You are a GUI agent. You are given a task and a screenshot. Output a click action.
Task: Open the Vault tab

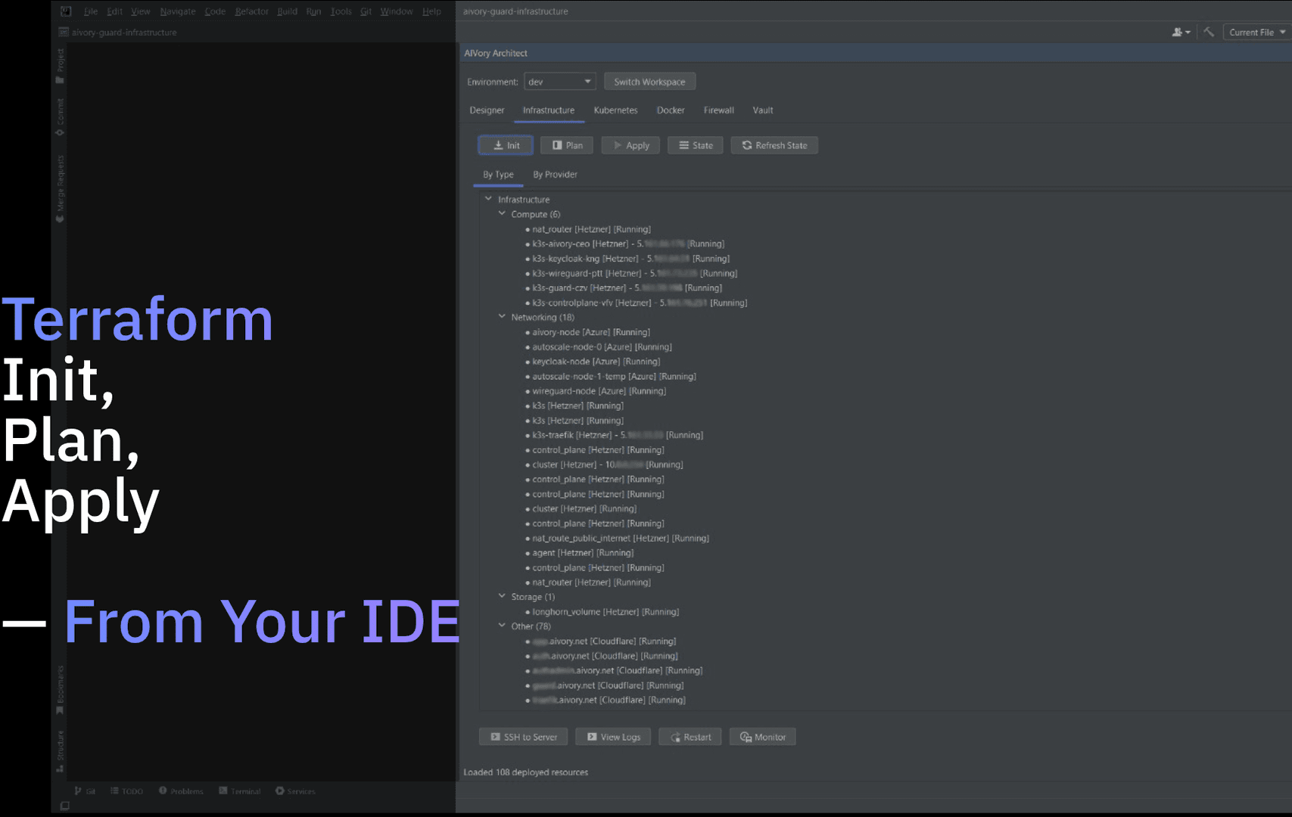tap(762, 110)
